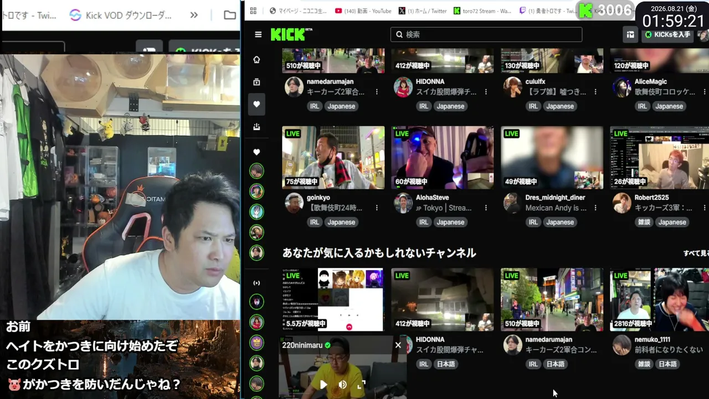Open options menu for AlohaSteve stream
709x399 pixels.
pos(486,208)
